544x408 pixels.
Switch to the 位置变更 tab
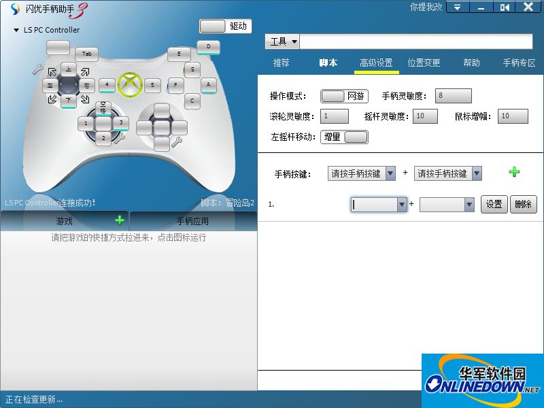point(424,63)
